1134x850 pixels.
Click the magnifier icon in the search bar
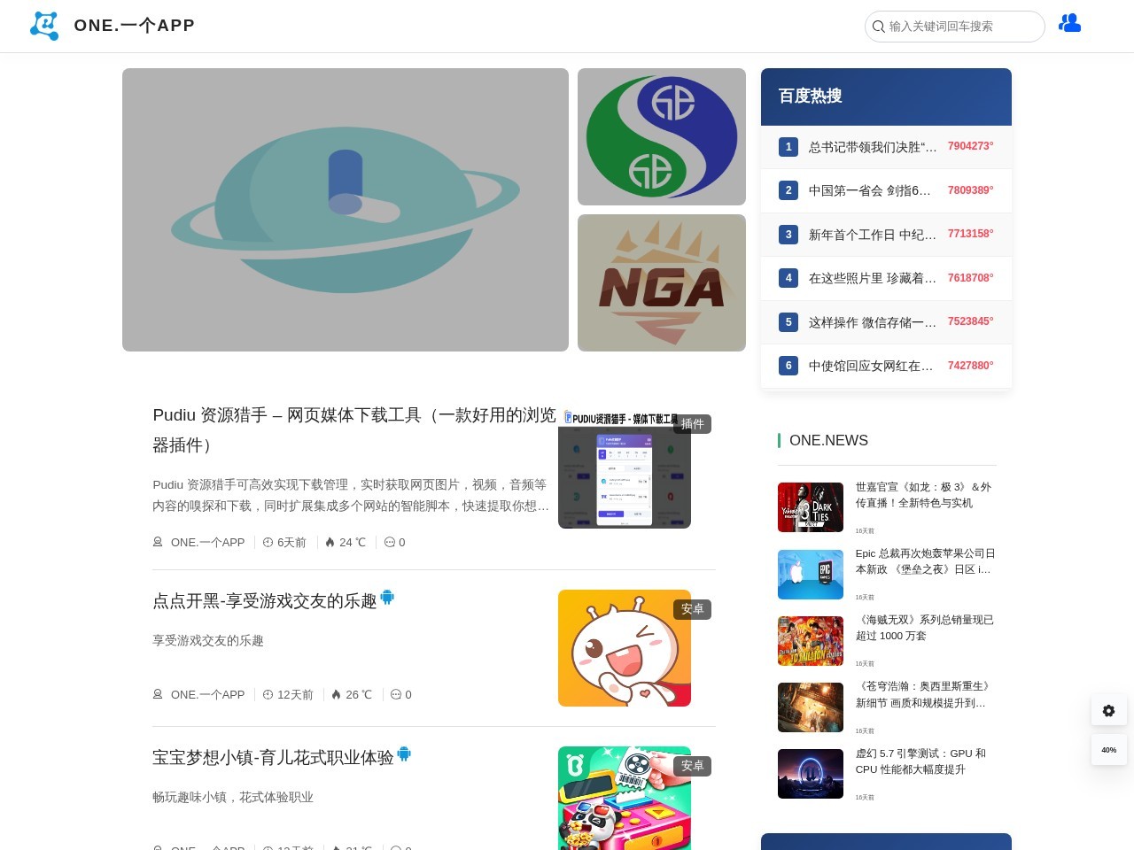click(878, 27)
